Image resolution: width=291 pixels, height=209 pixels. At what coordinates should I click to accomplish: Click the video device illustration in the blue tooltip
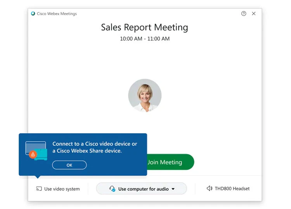pos(36,150)
